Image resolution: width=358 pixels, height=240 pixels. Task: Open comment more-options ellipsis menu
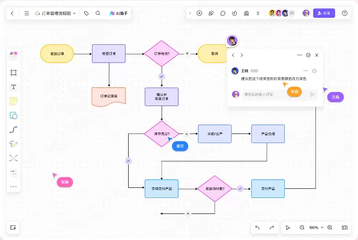click(306, 71)
